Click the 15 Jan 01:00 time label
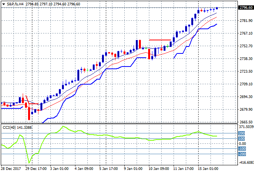This screenshot has height=173, width=254. pos(208,169)
